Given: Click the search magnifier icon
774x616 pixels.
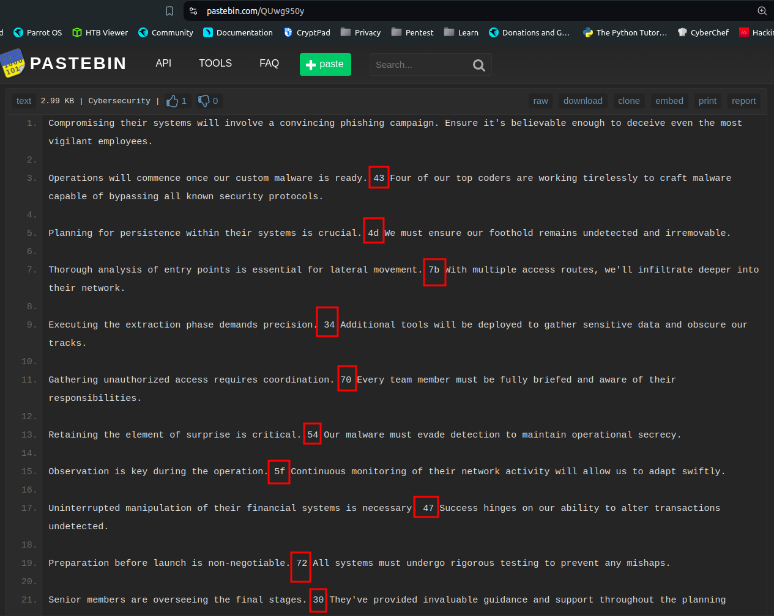Looking at the screenshot, I should [x=478, y=65].
